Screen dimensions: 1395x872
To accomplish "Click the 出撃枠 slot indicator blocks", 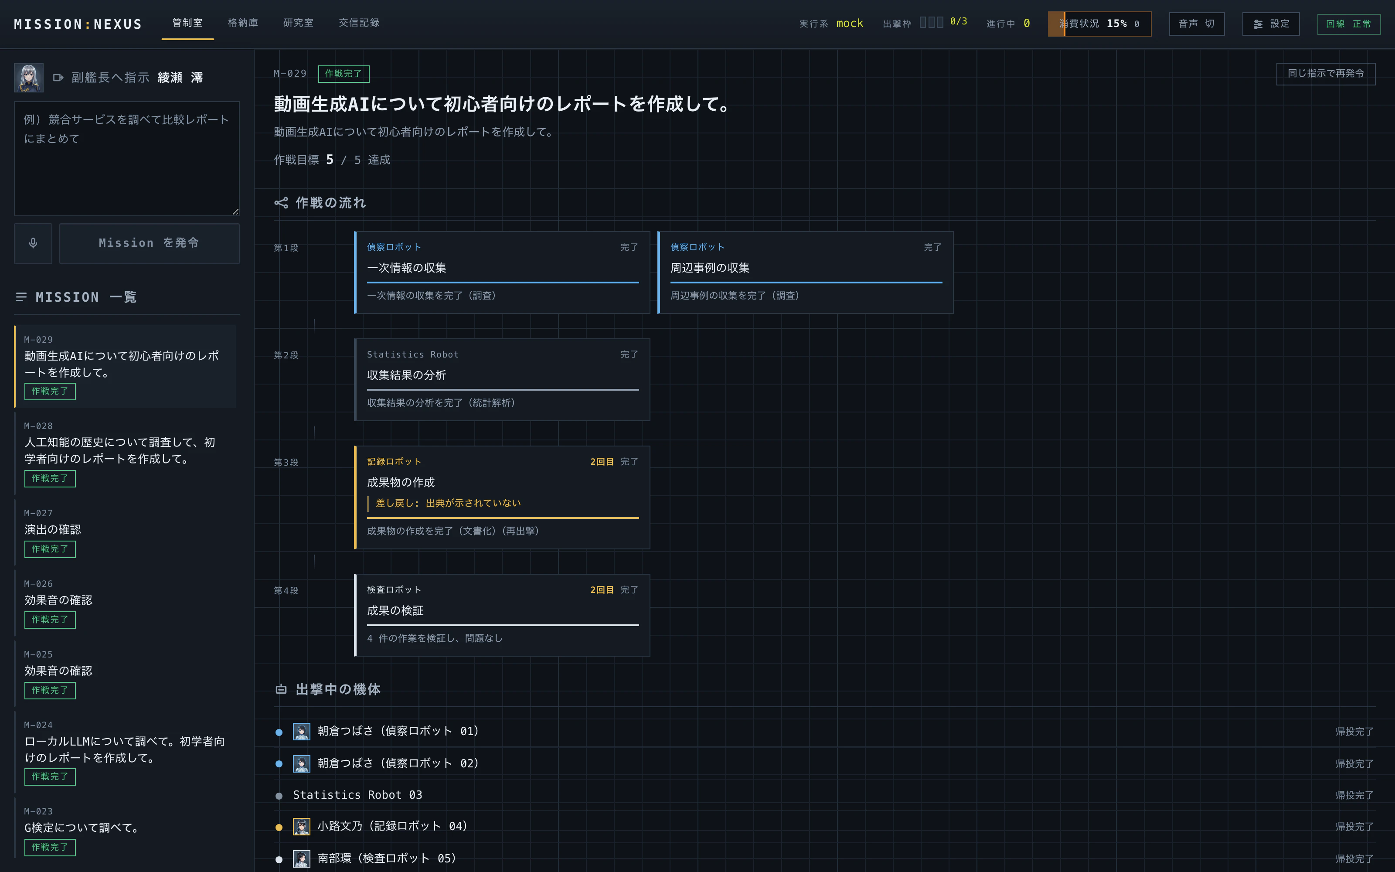I will pos(931,23).
